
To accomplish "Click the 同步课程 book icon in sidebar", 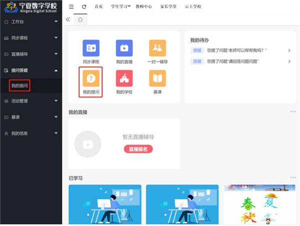I will [x=6, y=38].
